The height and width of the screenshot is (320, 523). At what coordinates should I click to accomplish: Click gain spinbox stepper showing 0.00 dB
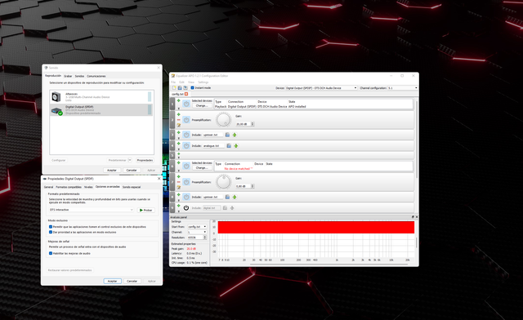253,186
